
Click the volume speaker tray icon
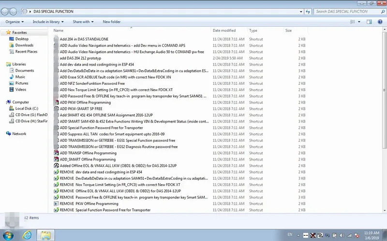pos(342,235)
